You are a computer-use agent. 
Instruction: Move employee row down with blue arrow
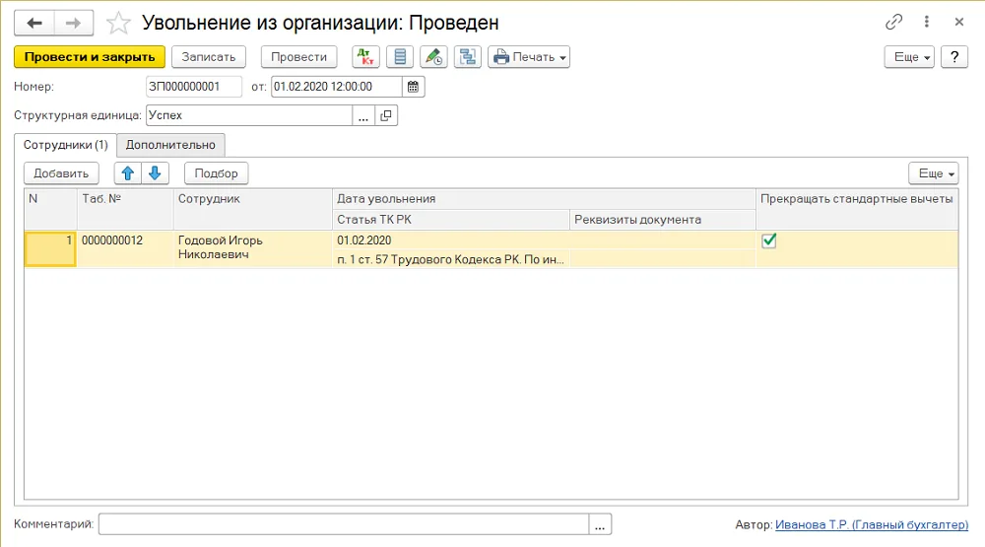156,172
